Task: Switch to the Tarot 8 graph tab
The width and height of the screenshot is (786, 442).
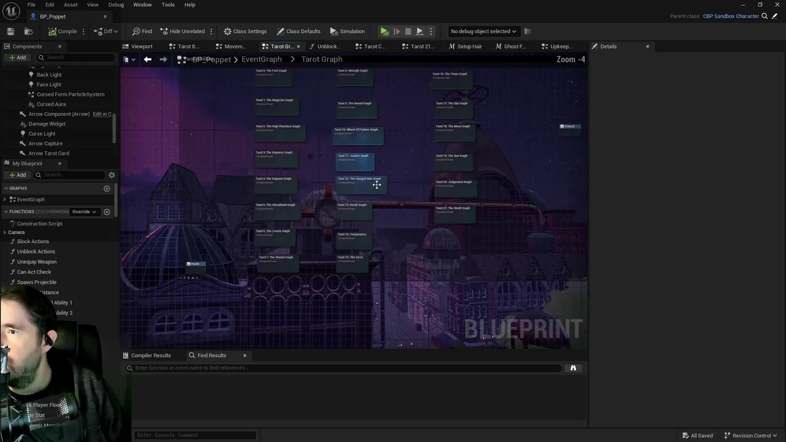Action: tap(184, 47)
